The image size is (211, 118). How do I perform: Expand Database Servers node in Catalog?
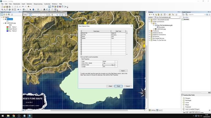pos(149,33)
